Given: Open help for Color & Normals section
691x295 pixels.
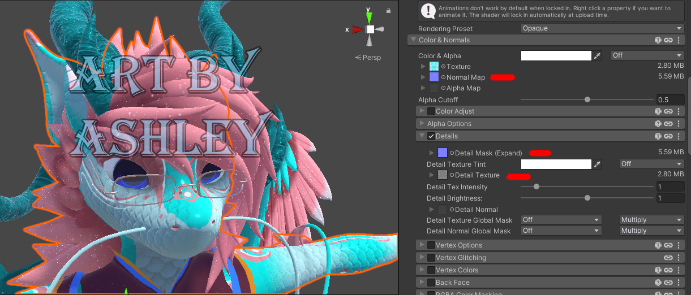Looking at the screenshot, I should pyautogui.click(x=658, y=40).
